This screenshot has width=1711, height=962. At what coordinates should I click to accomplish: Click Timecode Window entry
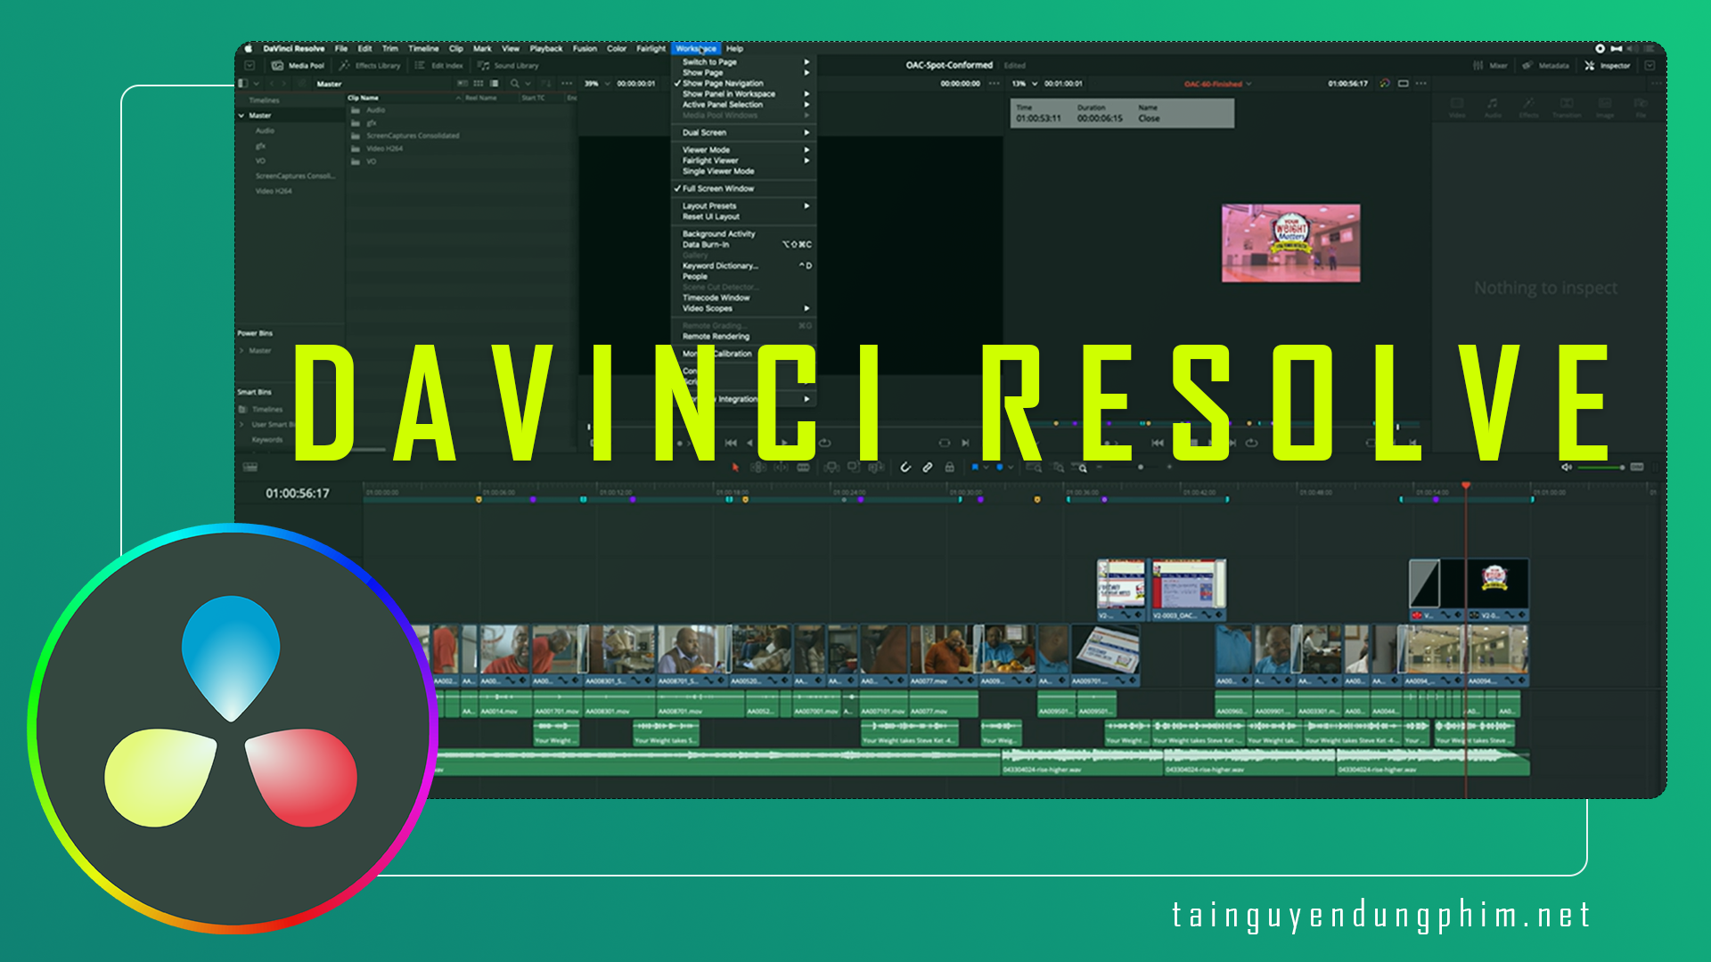743,298
